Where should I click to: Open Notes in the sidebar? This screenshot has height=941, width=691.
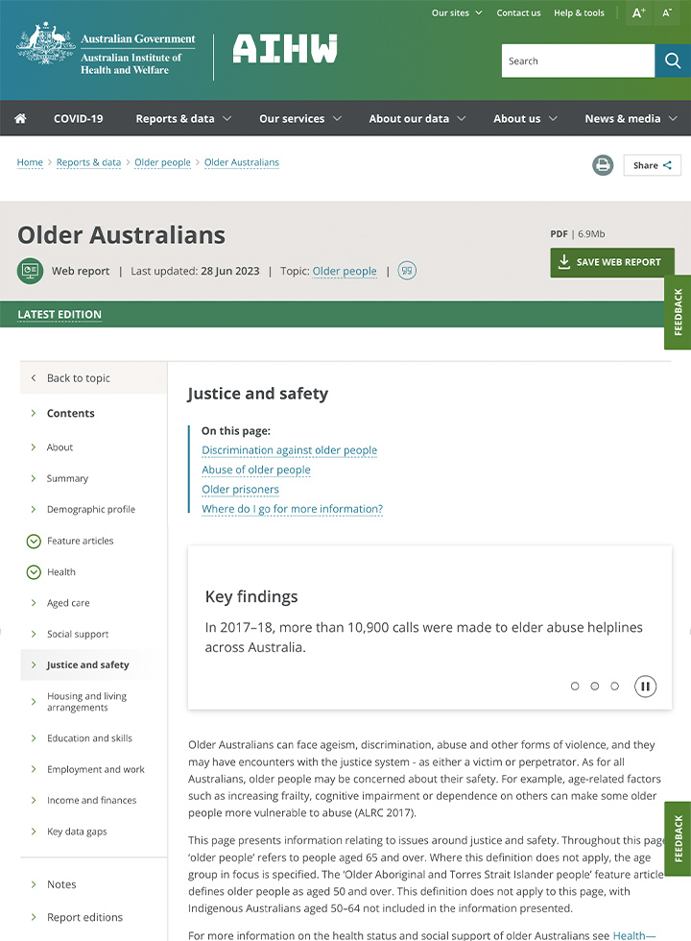click(x=61, y=884)
